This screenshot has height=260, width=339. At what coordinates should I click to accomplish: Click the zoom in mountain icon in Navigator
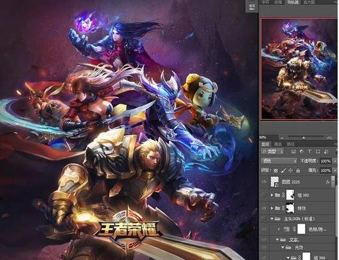tap(329, 137)
